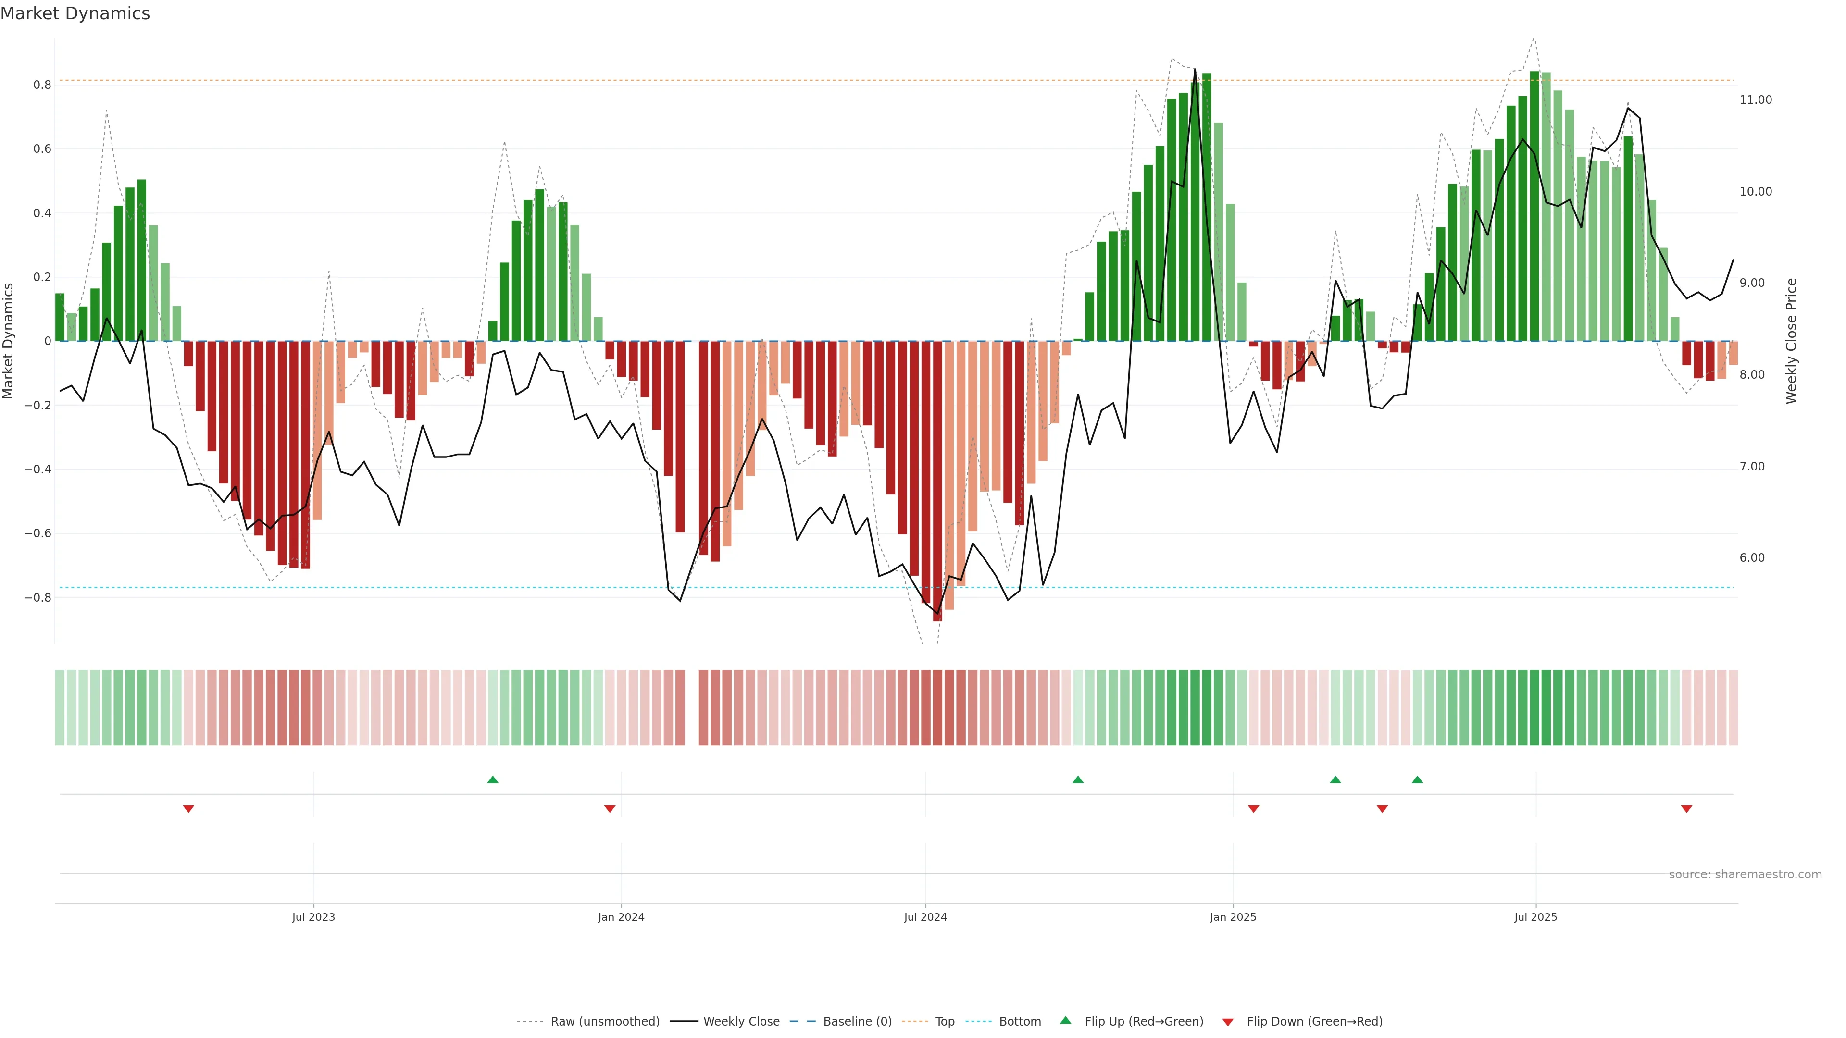Click the Jan 2025 x-axis label
Screen dimensions: 1846x1038
[x=1233, y=917]
